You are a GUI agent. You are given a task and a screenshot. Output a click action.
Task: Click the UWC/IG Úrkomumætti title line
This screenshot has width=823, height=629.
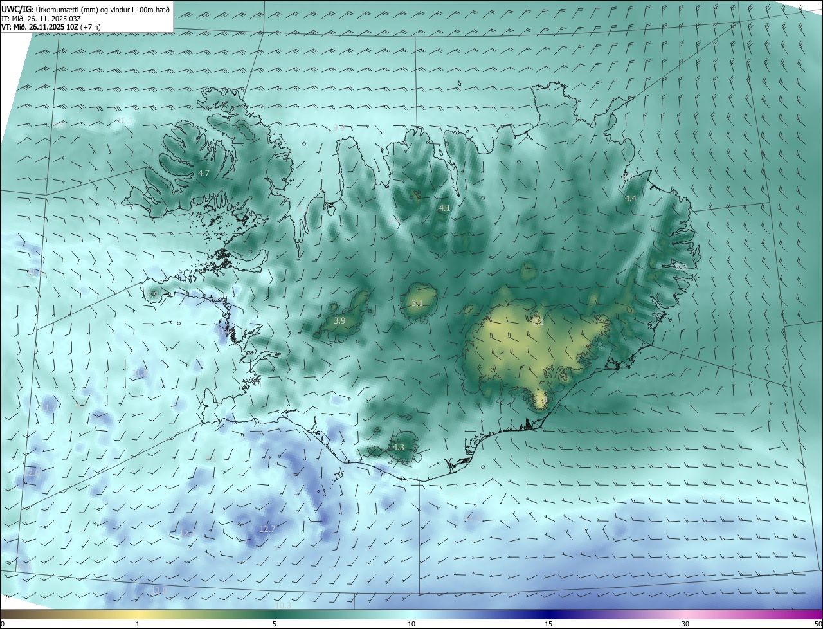[x=86, y=9]
